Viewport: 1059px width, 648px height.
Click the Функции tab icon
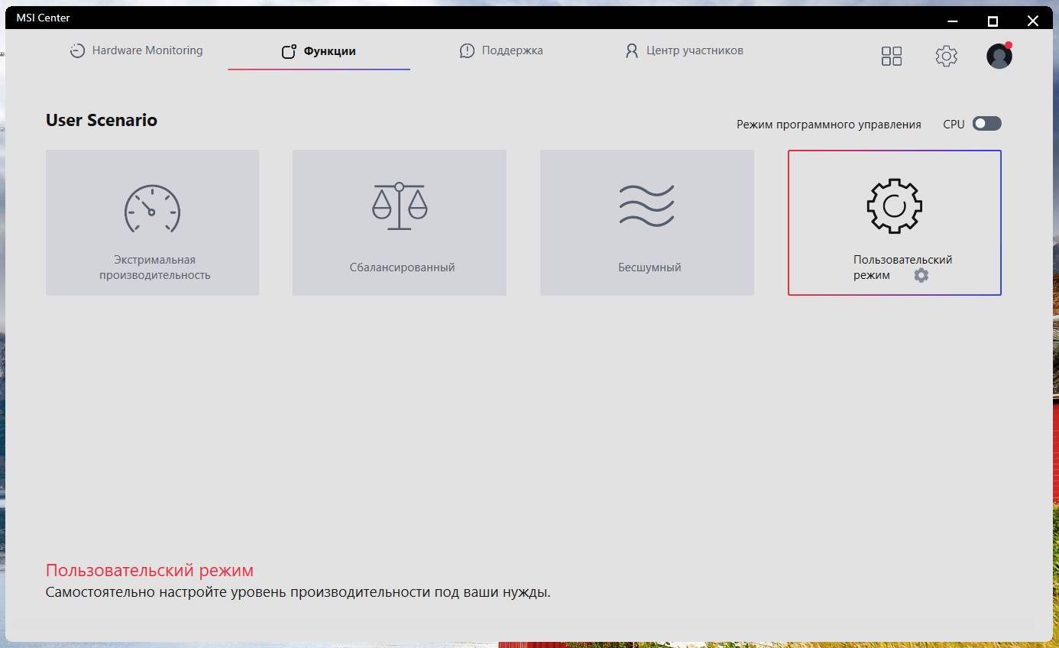click(x=289, y=52)
